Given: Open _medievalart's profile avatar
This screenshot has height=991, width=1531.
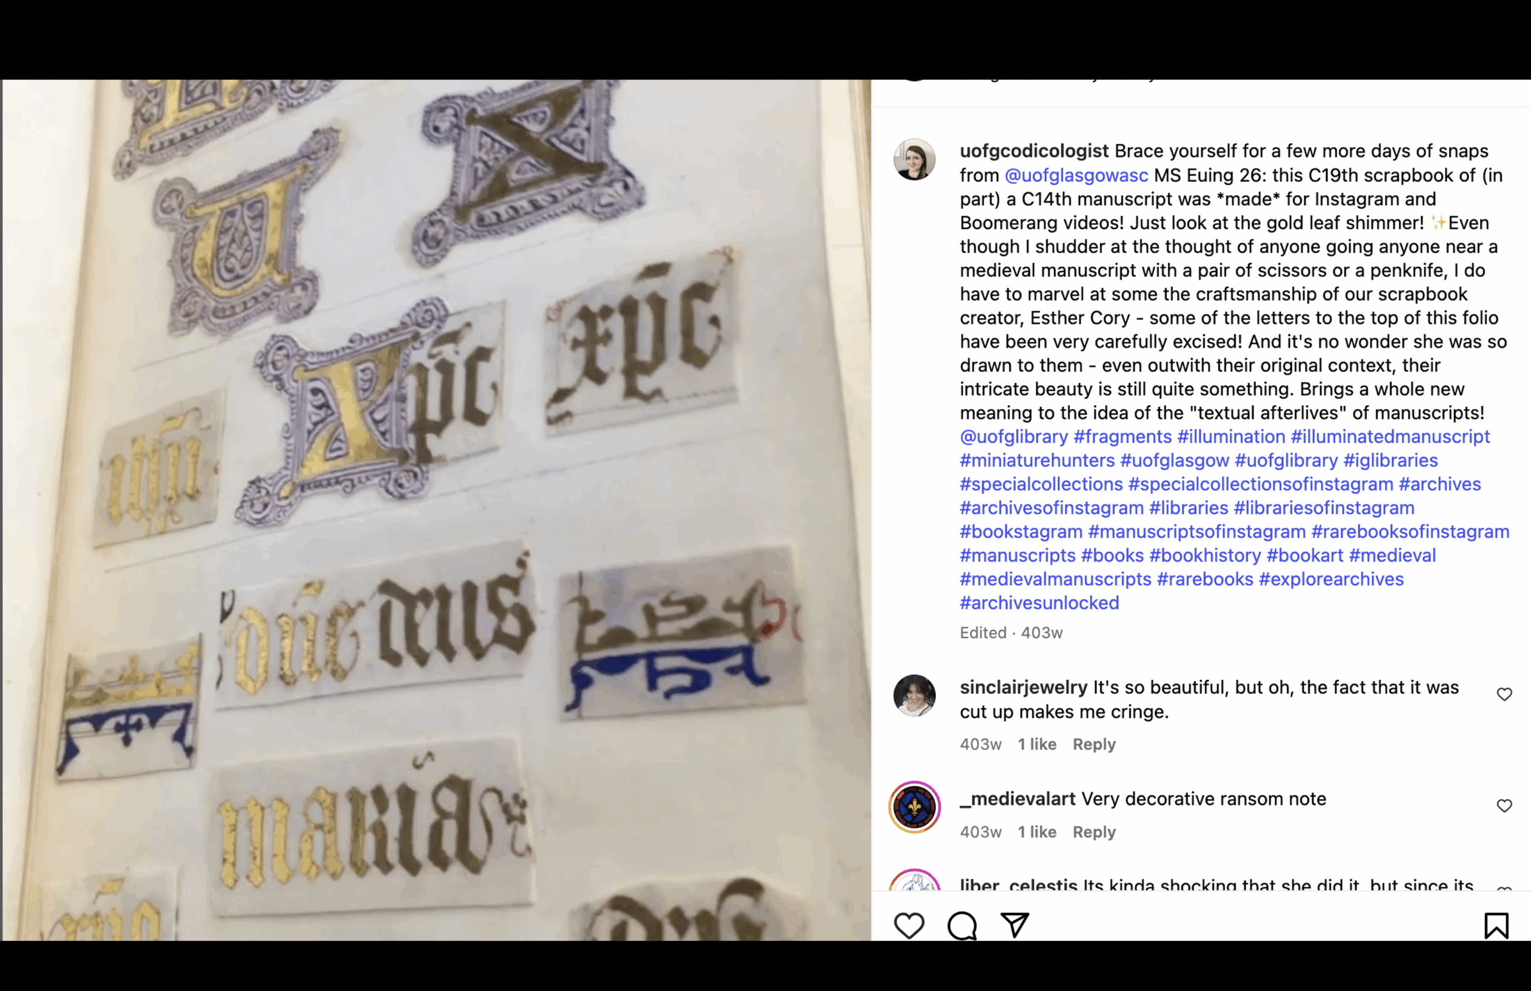Looking at the screenshot, I should tap(914, 807).
